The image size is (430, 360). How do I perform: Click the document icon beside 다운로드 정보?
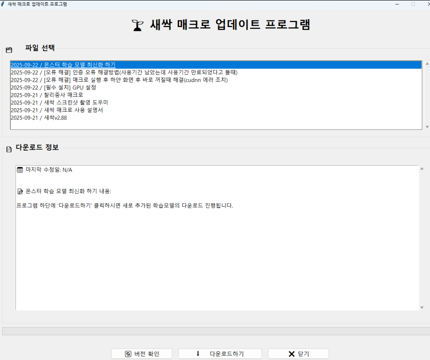click(x=9, y=149)
